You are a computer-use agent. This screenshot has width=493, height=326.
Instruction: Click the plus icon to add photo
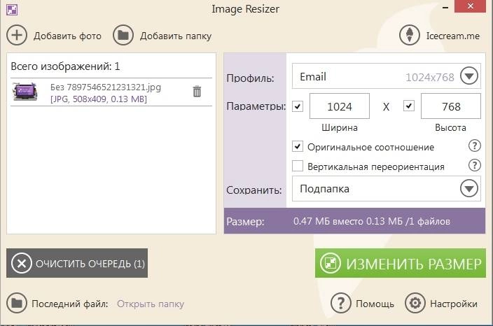(x=17, y=35)
